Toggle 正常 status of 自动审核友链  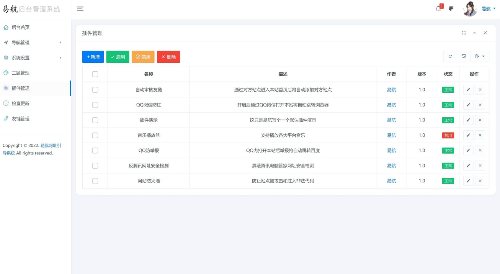coord(448,90)
